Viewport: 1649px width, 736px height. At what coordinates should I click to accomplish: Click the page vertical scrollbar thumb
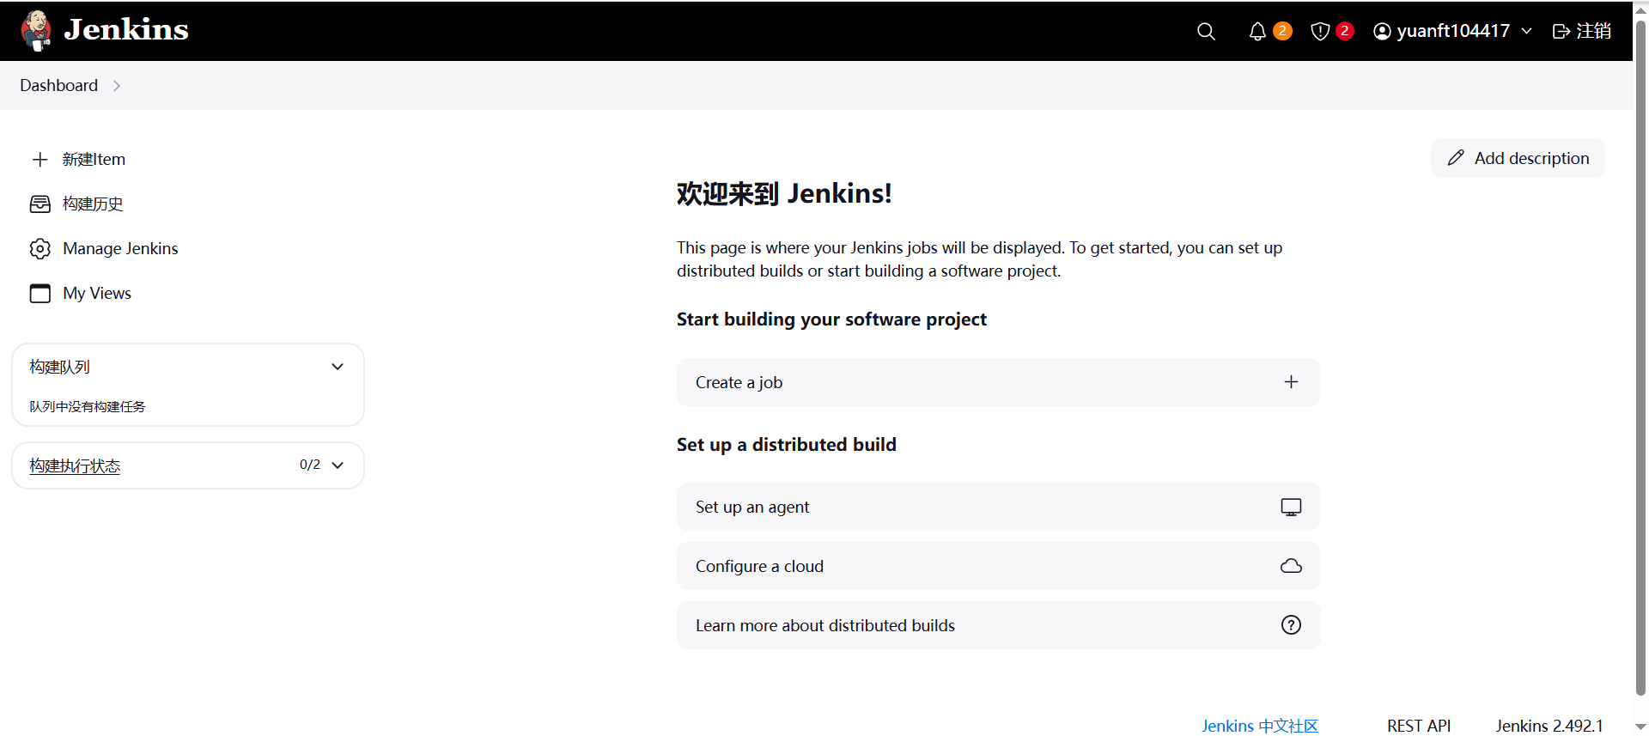tap(1640, 357)
